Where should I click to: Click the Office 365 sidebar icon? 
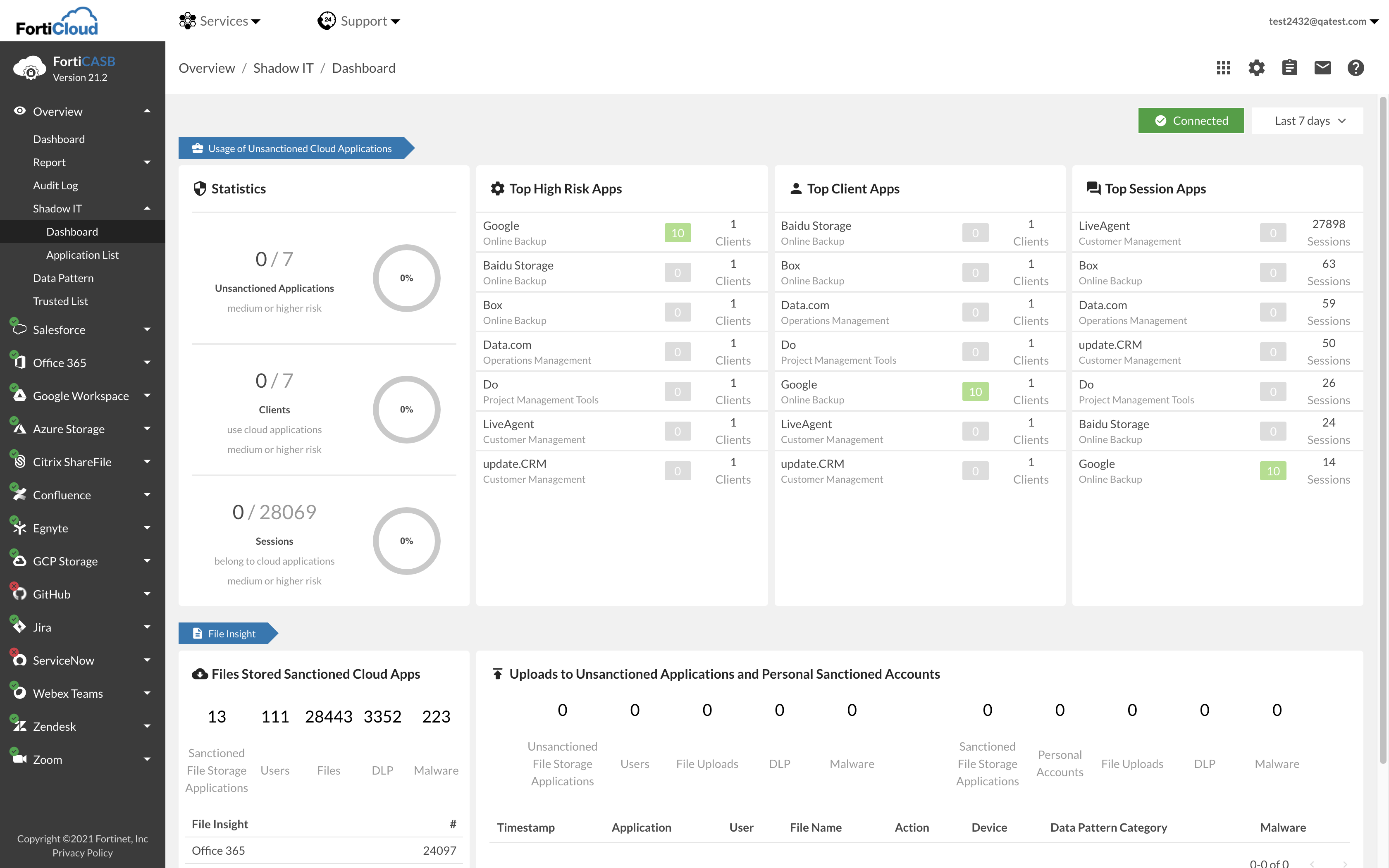point(19,362)
